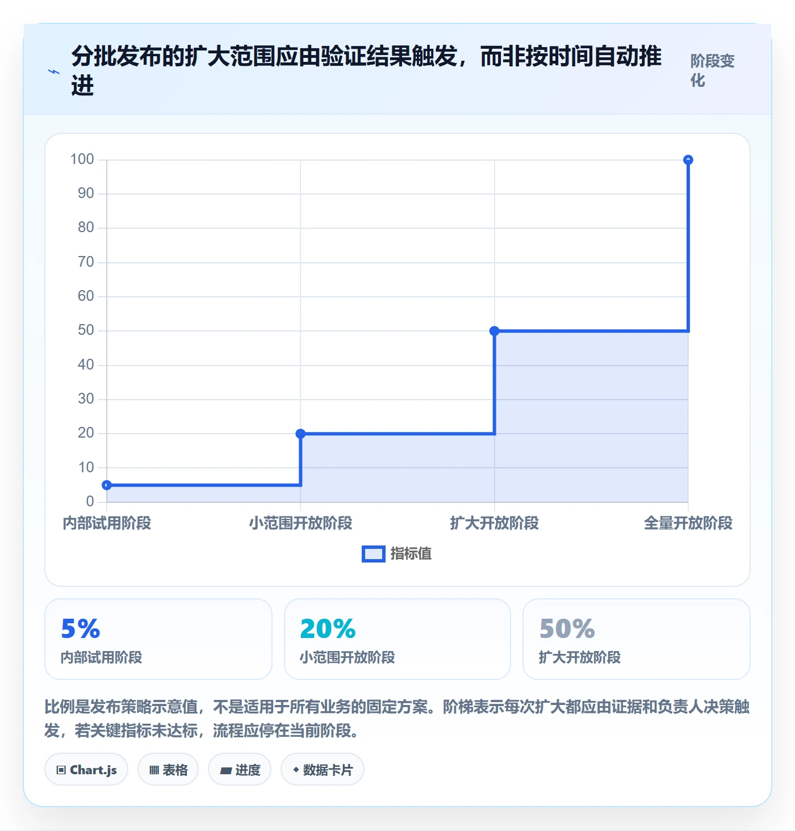The height and width of the screenshot is (831, 795).
Task: Click the y-axis value 0
Action: [x=90, y=501]
